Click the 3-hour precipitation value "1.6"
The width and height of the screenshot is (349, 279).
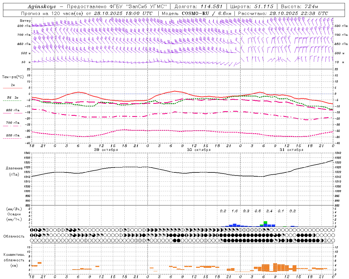click(x=234, y=211)
